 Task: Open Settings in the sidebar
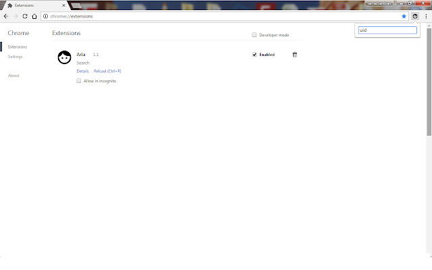coord(15,57)
